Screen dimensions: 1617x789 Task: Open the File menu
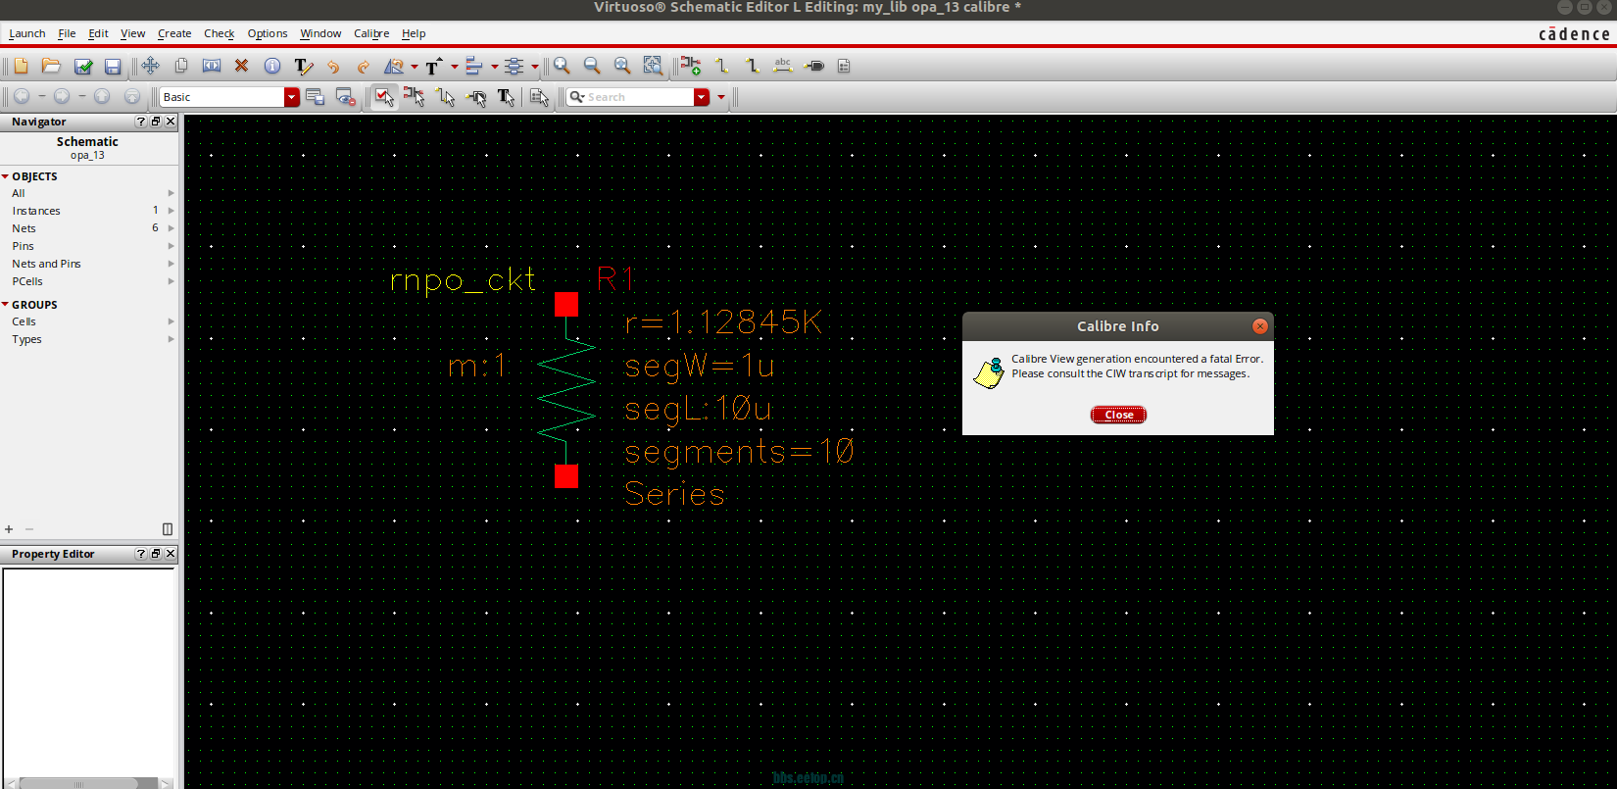pyautogui.click(x=67, y=33)
